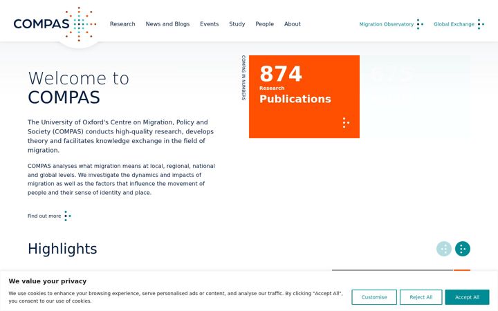Viewport: 498px width, 311px height.
Task: Click the dots icon beside Global Exchange
Action: tap(481, 24)
